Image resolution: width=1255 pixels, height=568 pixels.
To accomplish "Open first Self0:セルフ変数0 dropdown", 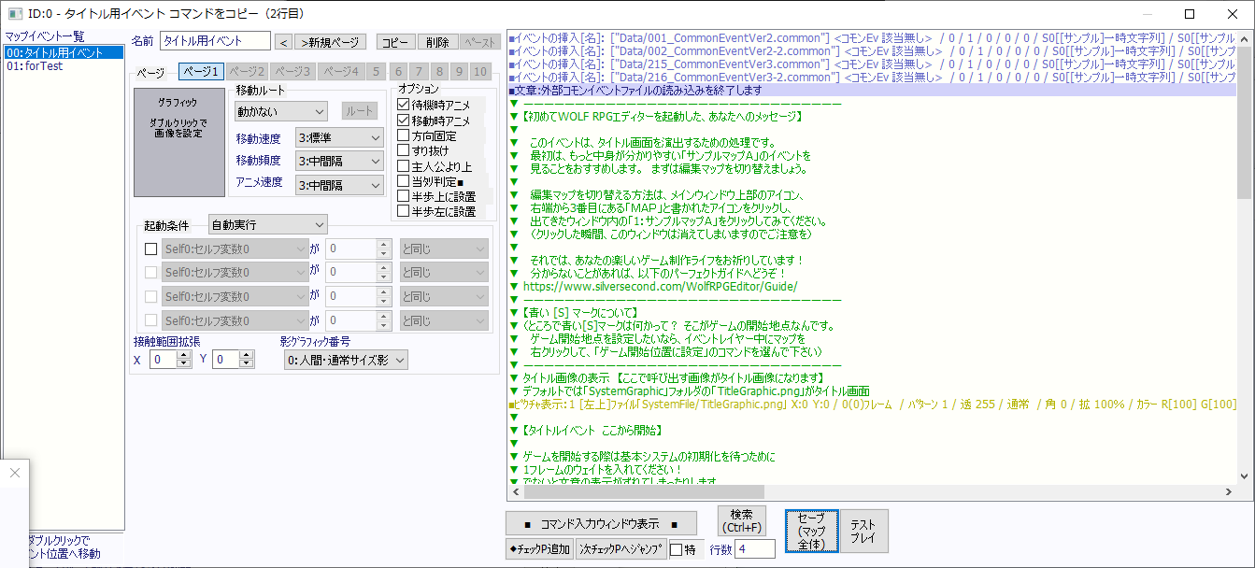I will click(x=235, y=248).
